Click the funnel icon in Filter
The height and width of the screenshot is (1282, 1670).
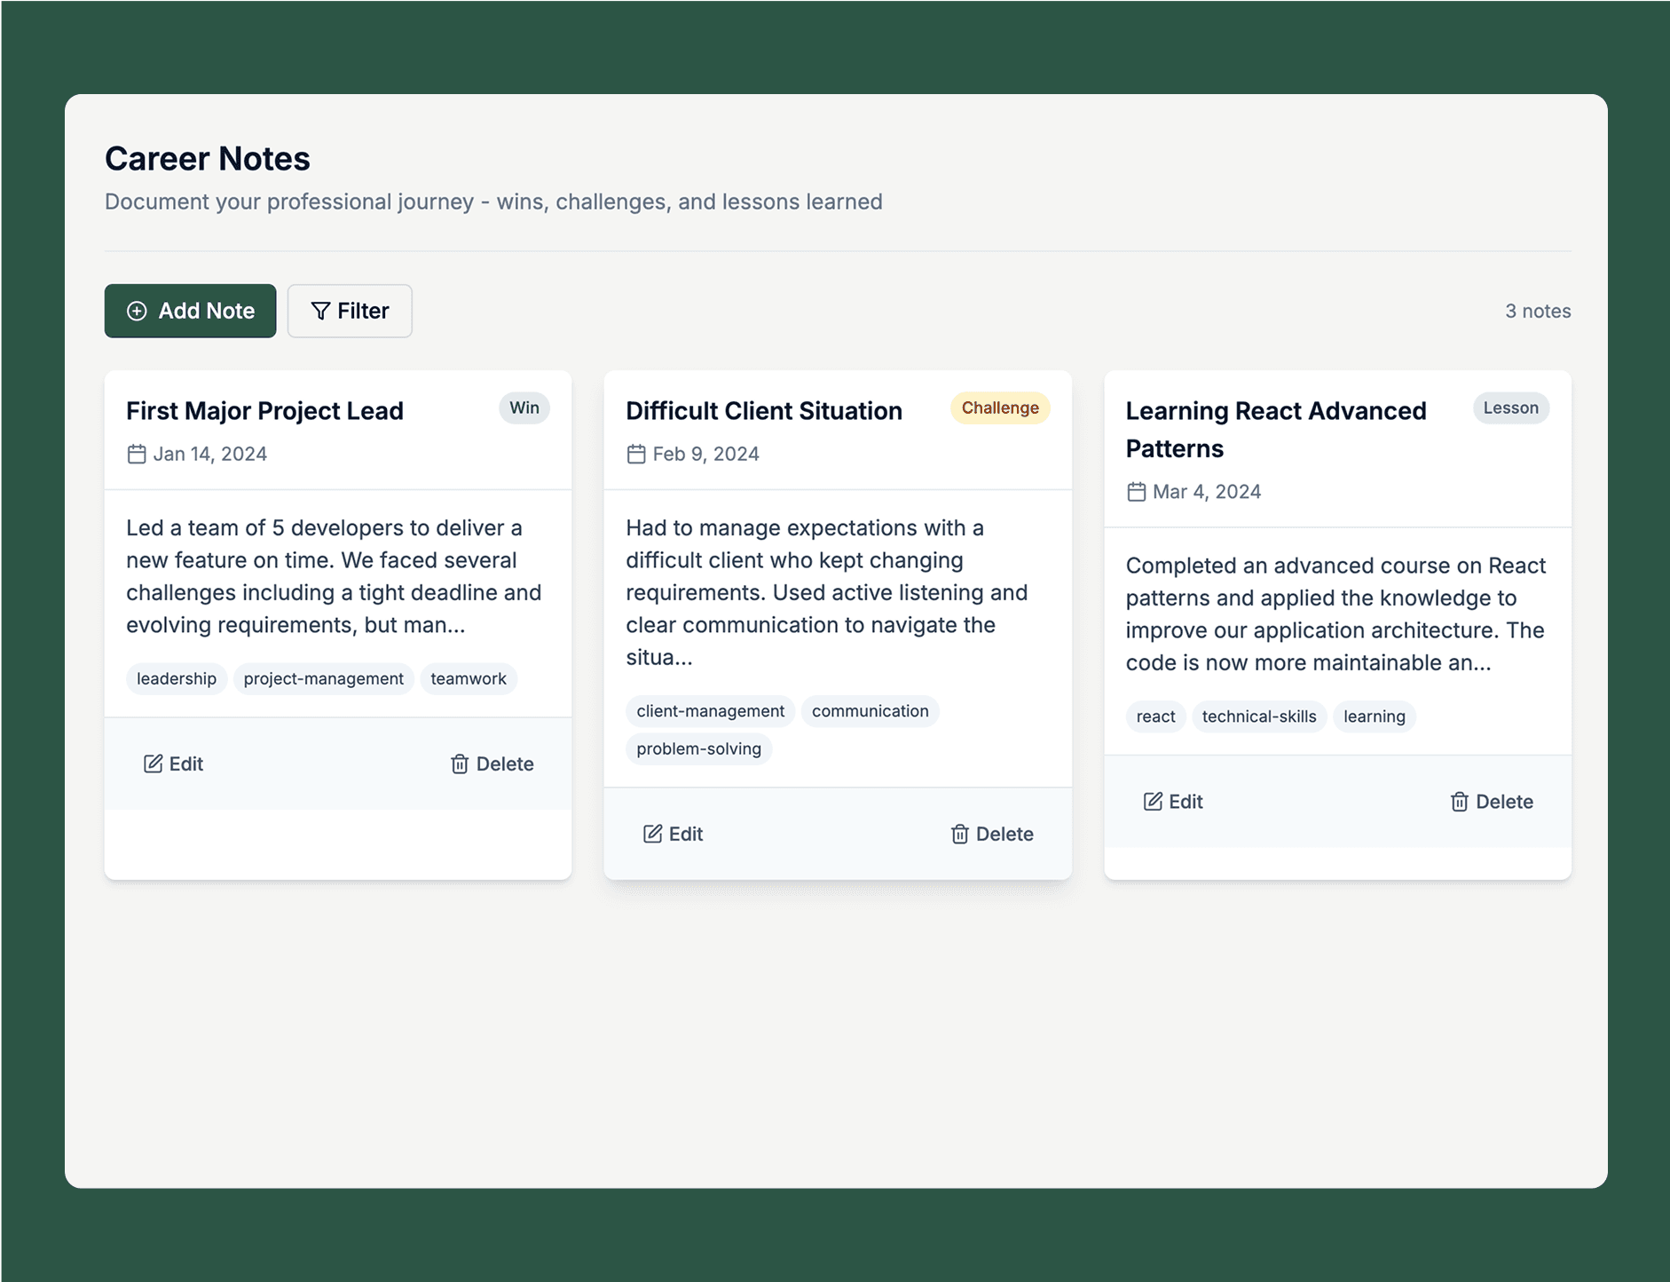[x=320, y=311]
